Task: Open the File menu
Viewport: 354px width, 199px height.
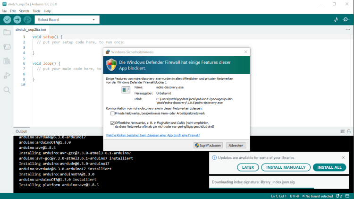Action: click(4, 11)
